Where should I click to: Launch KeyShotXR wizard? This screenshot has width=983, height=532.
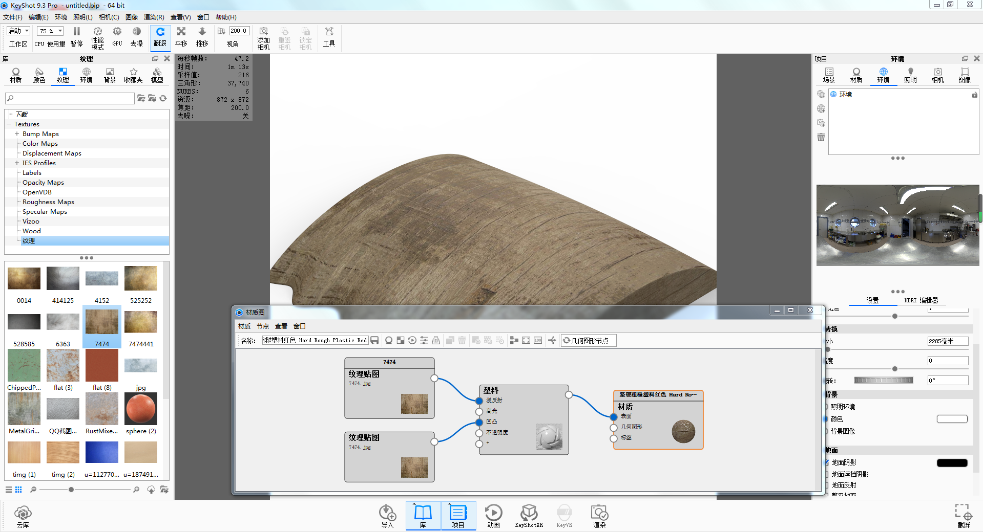pos(529,516)
